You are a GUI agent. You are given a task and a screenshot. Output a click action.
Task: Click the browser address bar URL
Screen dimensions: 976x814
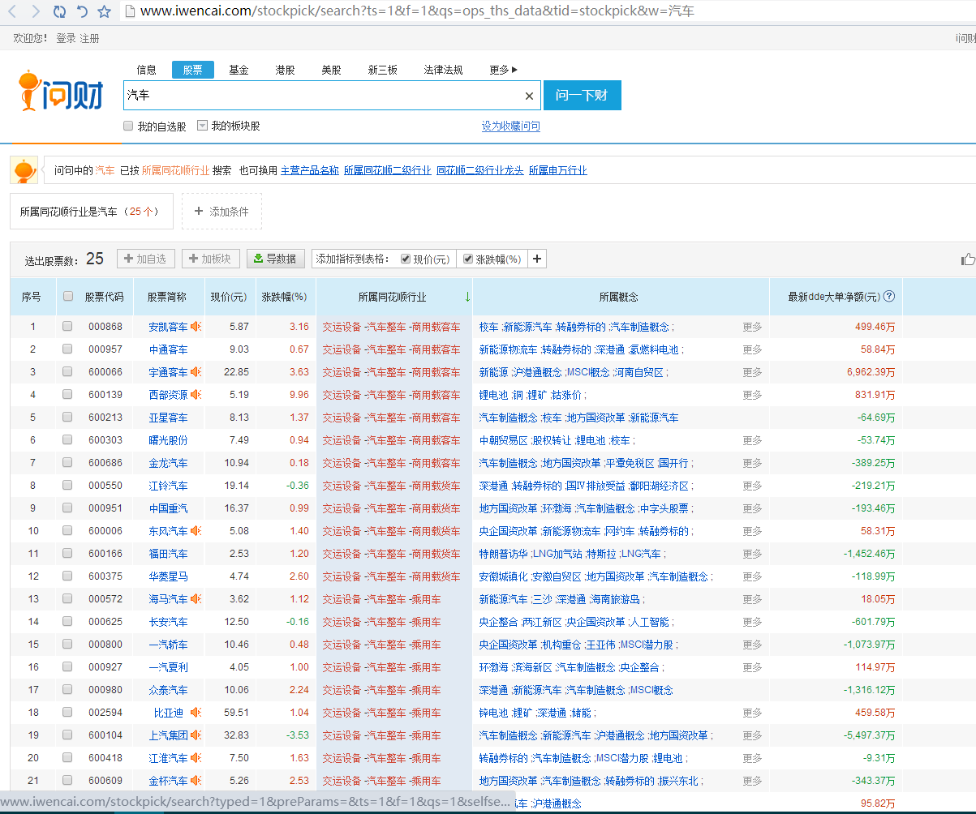click(417, 11)
